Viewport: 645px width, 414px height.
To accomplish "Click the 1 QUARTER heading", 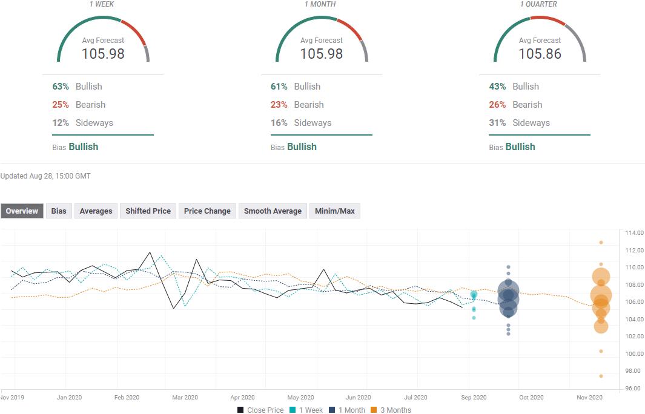I will point(538,4).
